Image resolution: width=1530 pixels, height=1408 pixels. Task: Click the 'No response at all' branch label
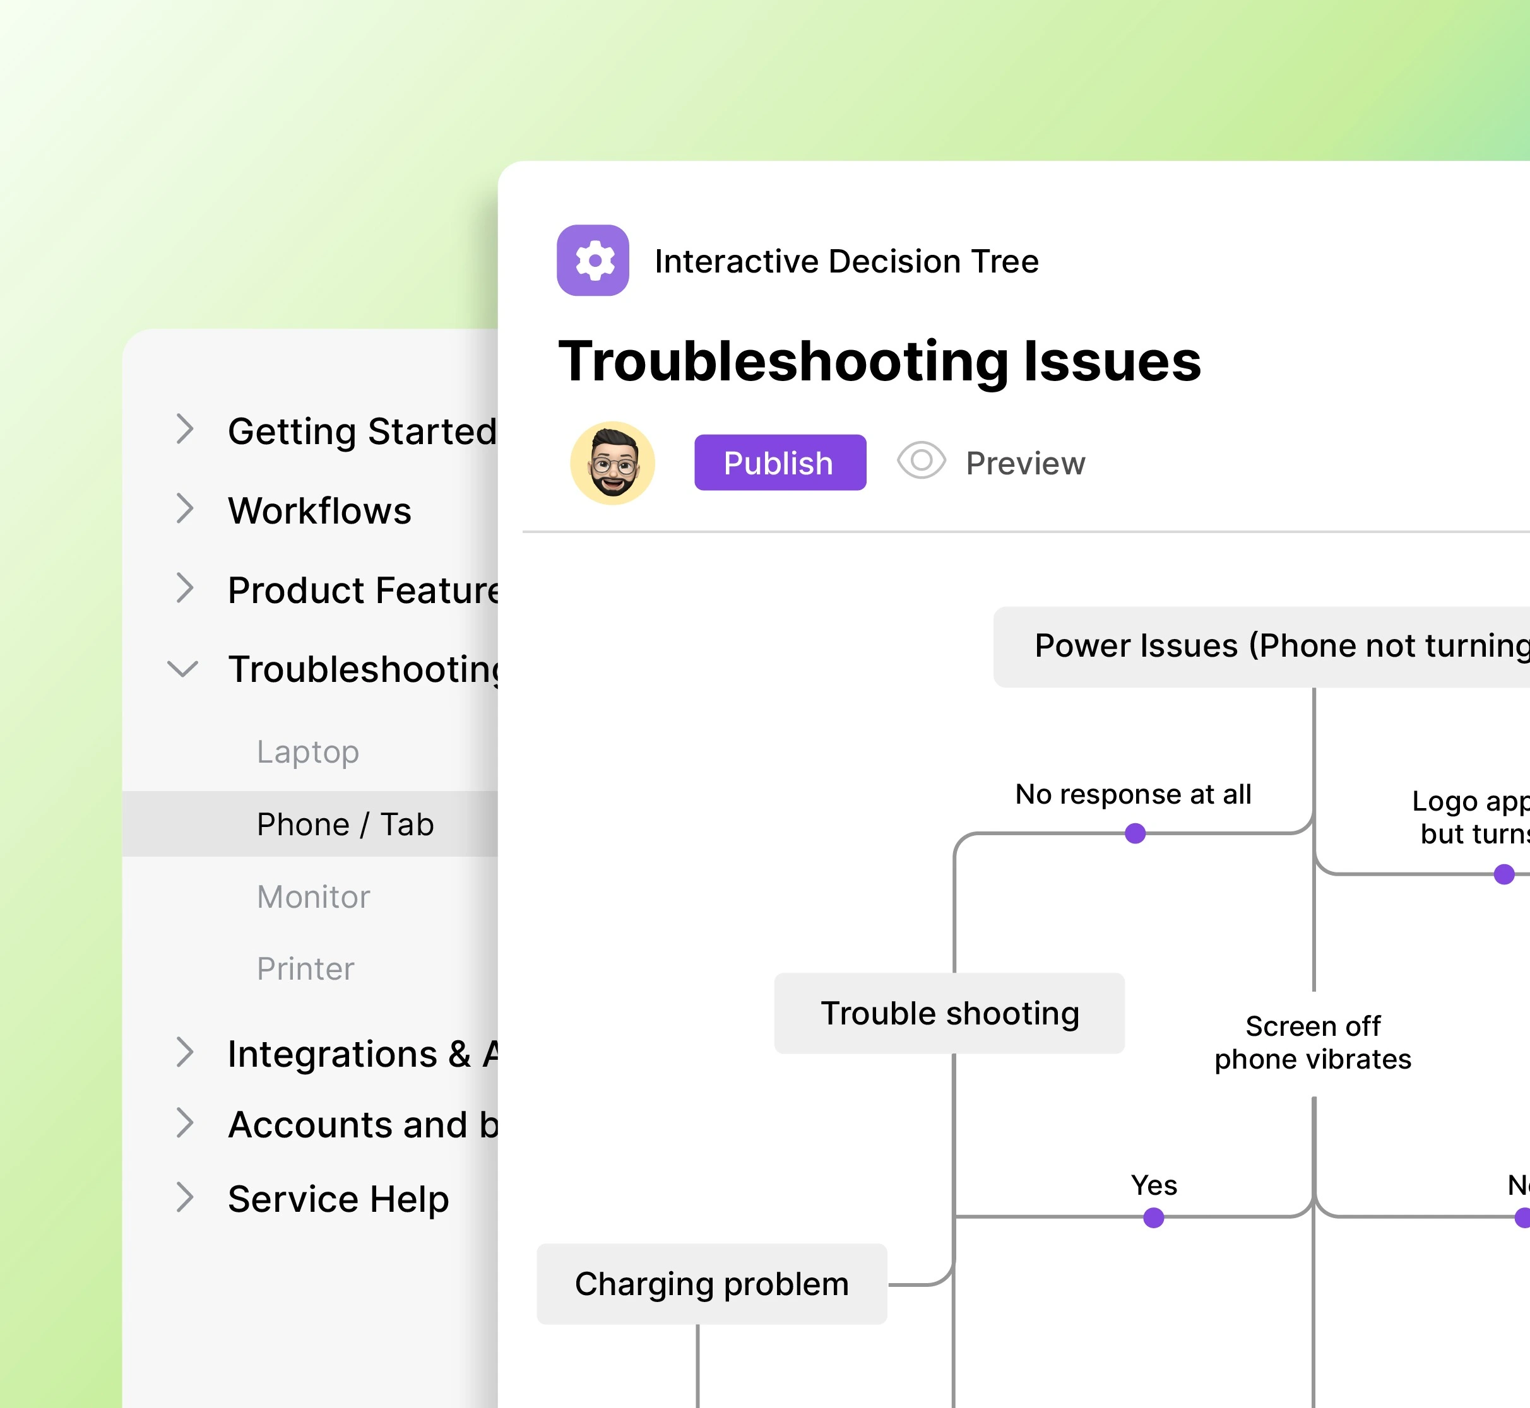click(1133, 794)
